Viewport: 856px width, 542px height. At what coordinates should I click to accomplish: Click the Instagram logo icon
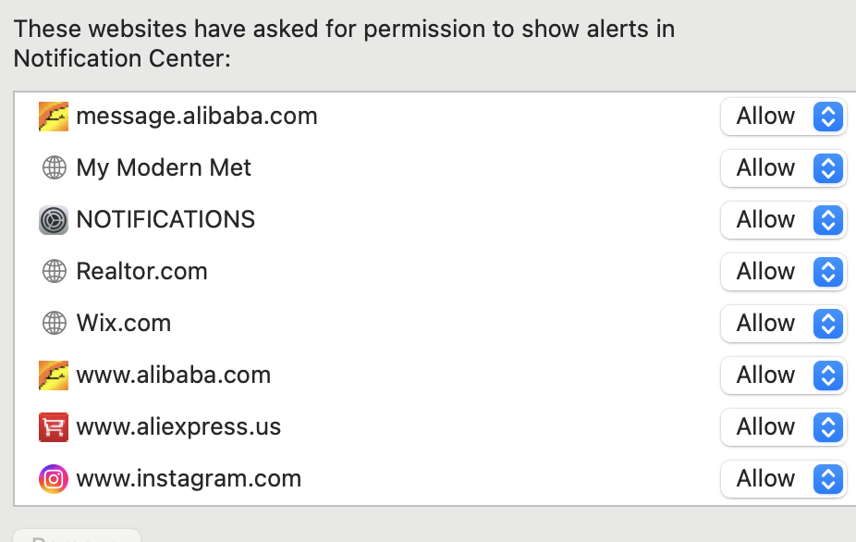(x=54, y=478)
